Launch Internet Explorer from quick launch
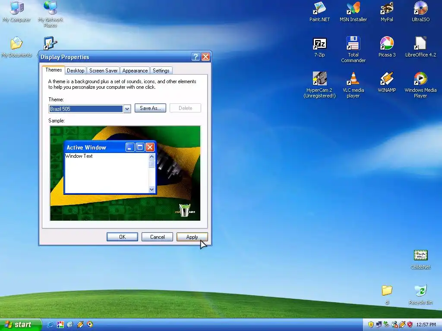This screenshot has width=442, height=331. point(51,325)
